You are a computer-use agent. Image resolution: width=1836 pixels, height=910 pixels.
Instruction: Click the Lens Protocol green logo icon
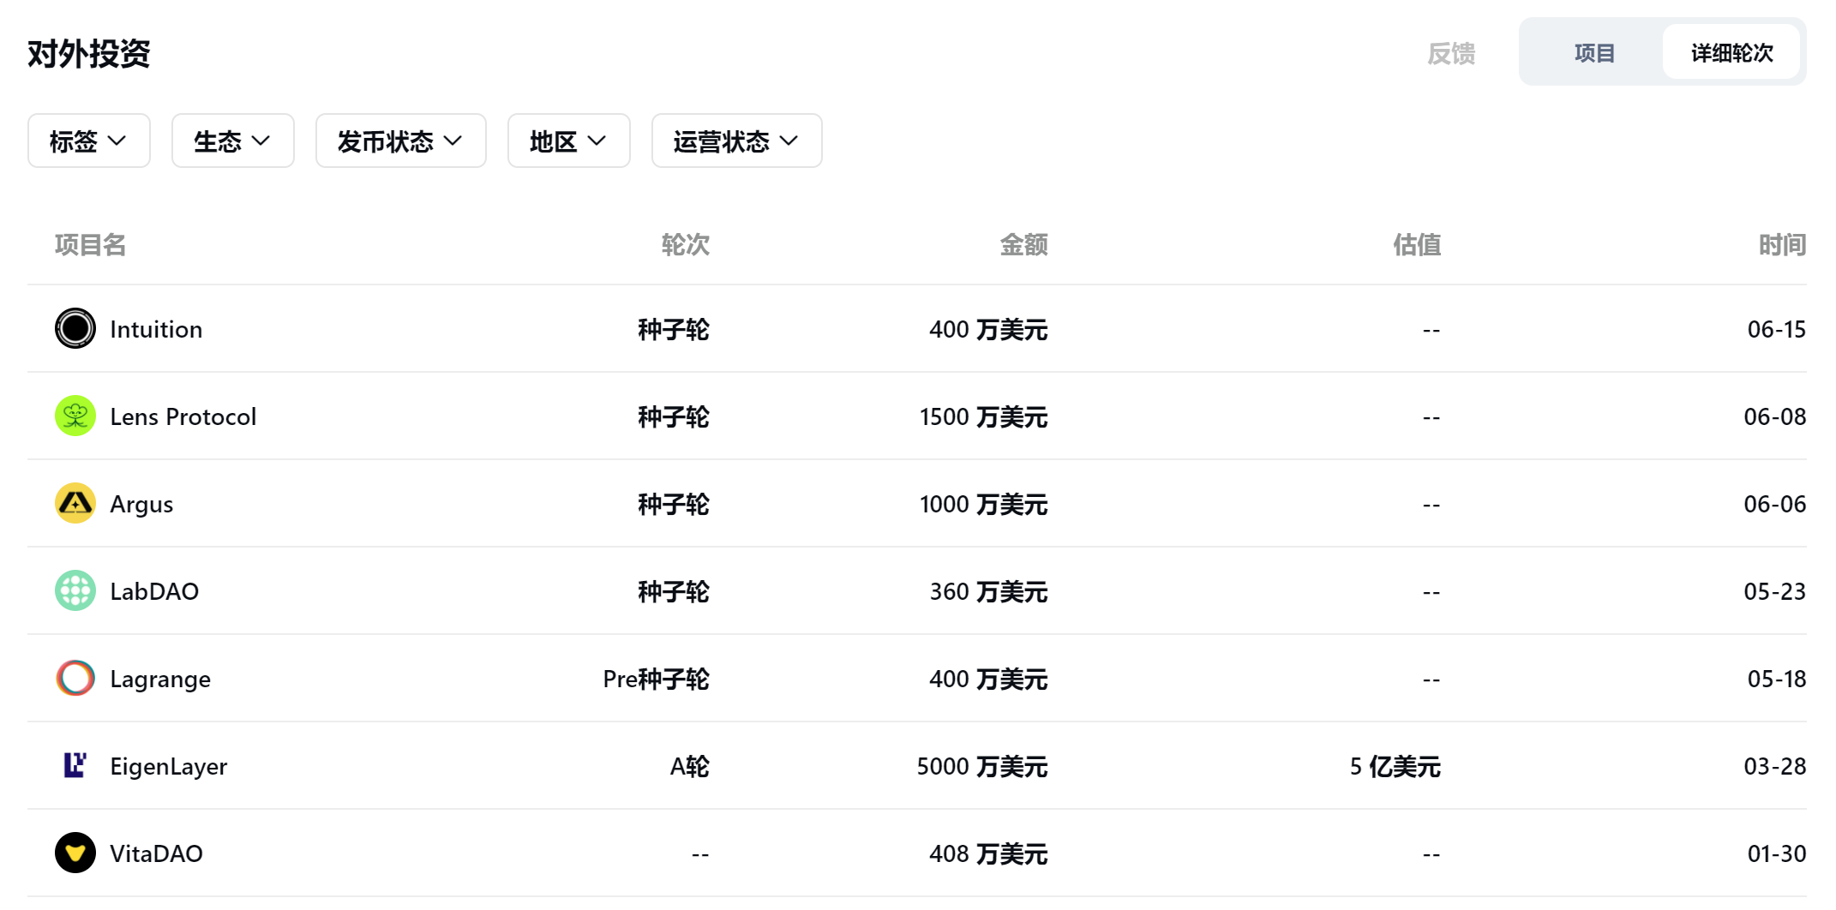click(x=75, y=416)
